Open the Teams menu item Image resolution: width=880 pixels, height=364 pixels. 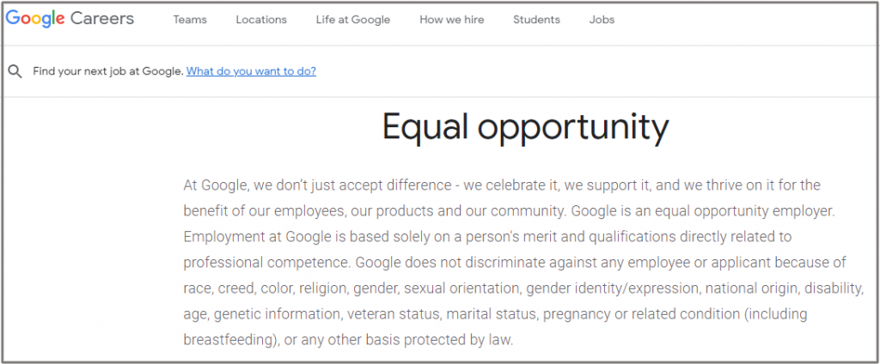click(x=190, y=20)
